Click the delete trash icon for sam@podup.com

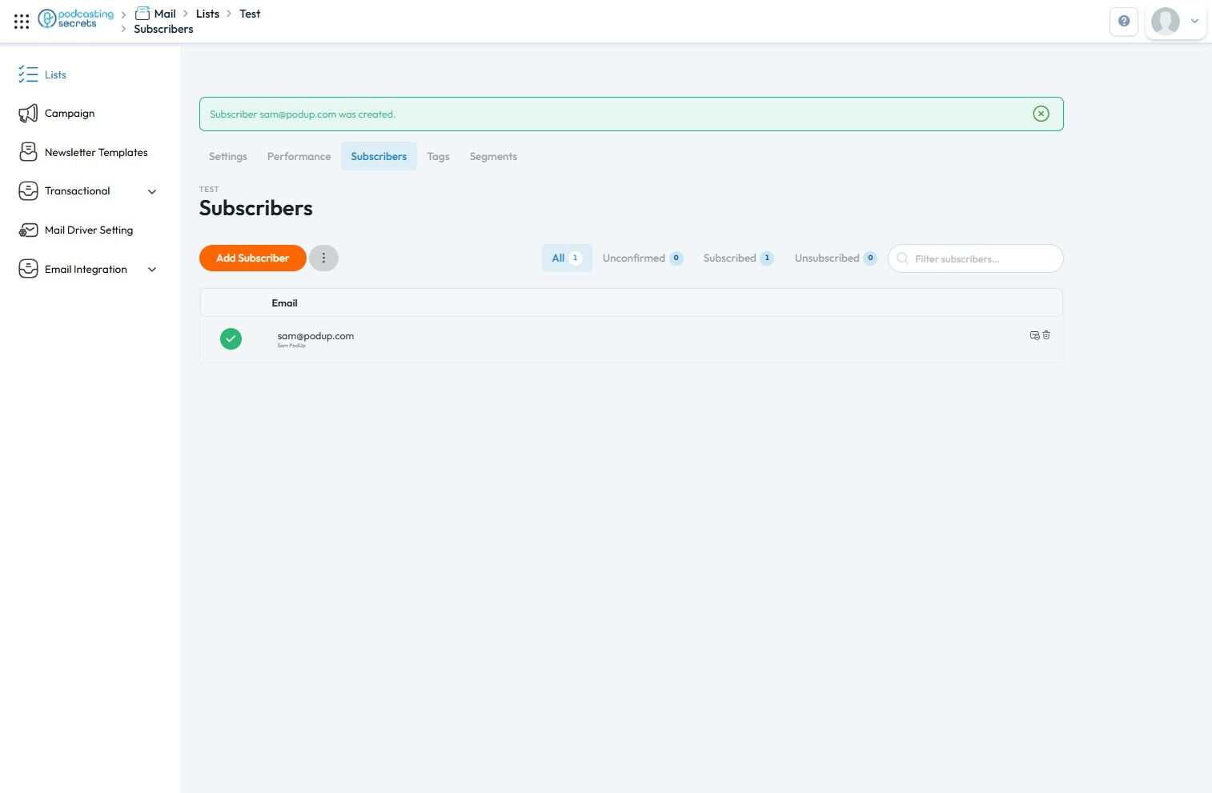click(1046, 335)
